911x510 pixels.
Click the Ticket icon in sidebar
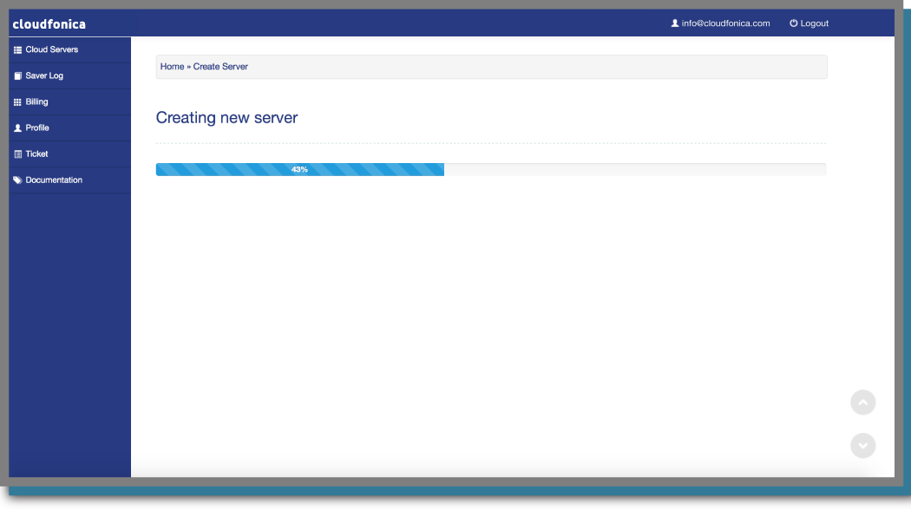click(17, 154)
